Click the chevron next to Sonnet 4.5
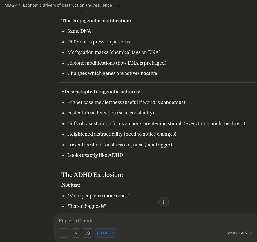 coord(251,233)
